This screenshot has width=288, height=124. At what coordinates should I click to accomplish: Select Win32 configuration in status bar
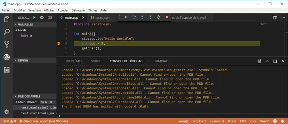click(265, 121)
